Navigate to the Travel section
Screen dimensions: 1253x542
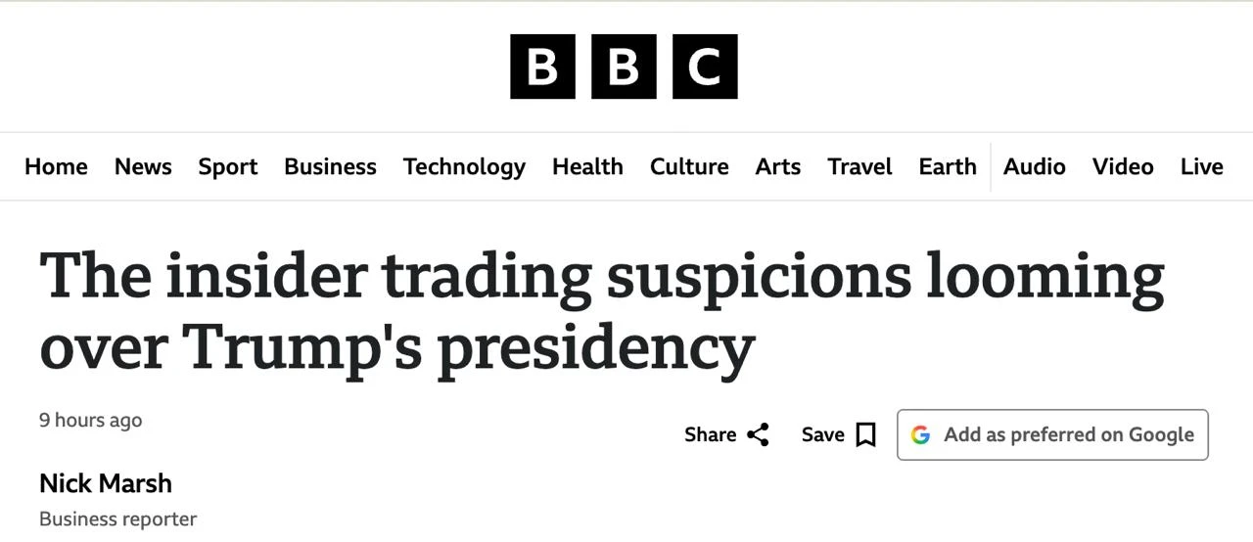859,166
